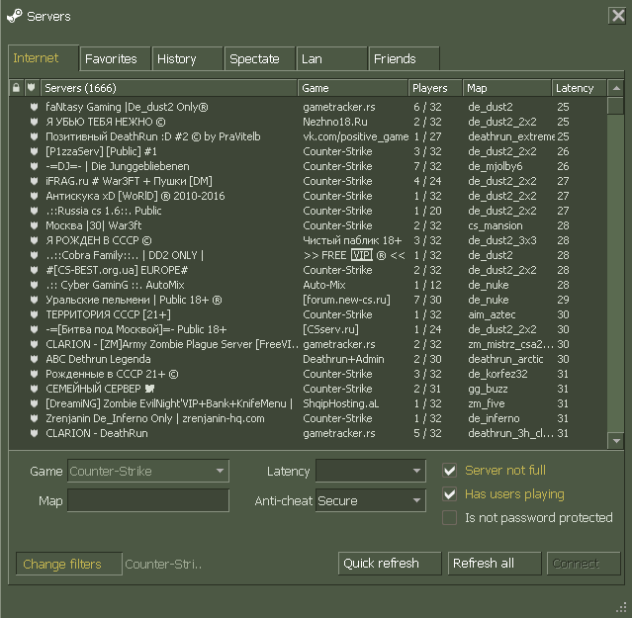Screen dimensions: 632x618
Task: Click shield icon beside Уральские пельмени server
Action: coord(35,300)
